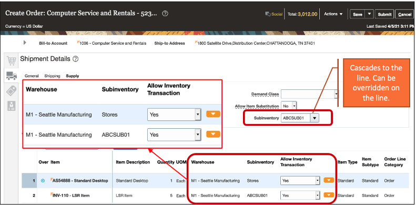This screenshot has height=205, width=416.
Task: Select the Supply tab
Action: point(73,76)
